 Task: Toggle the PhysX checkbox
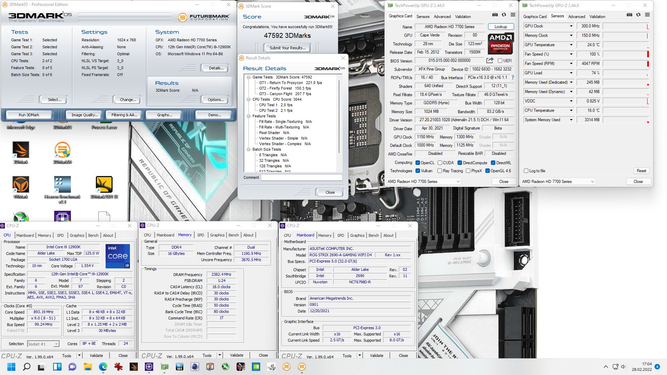point(468,171)
